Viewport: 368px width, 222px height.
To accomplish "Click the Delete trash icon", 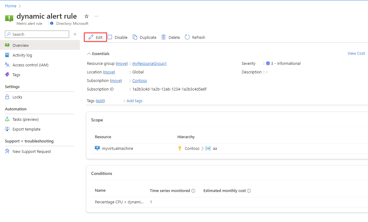I will (164, 37).
